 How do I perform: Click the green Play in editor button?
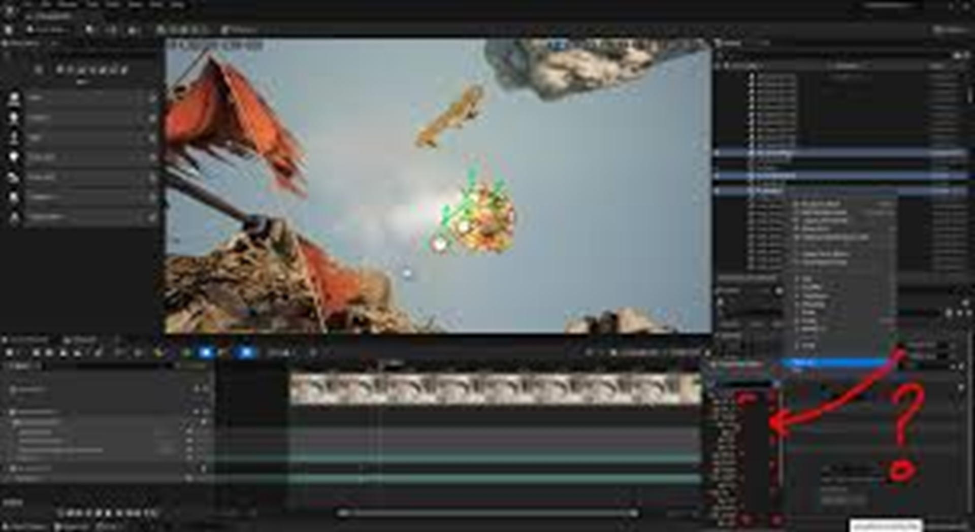161,30
